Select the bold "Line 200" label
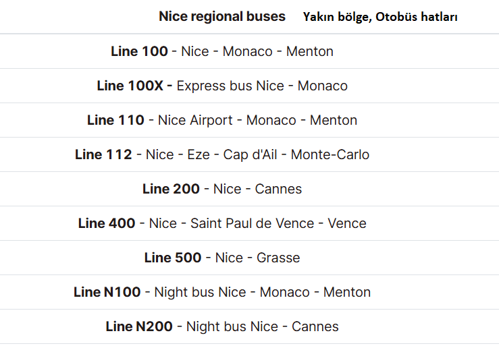The width and height of the screenshot is (499, 348). [171, 189]
